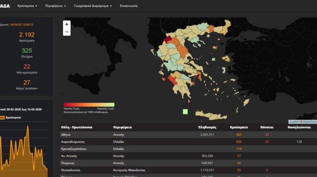This screenshot has width=317, height=177.
Task: Click the 22 Νέα κρούσματα figure
Action: pyautogui.click(x=27, y=67)
